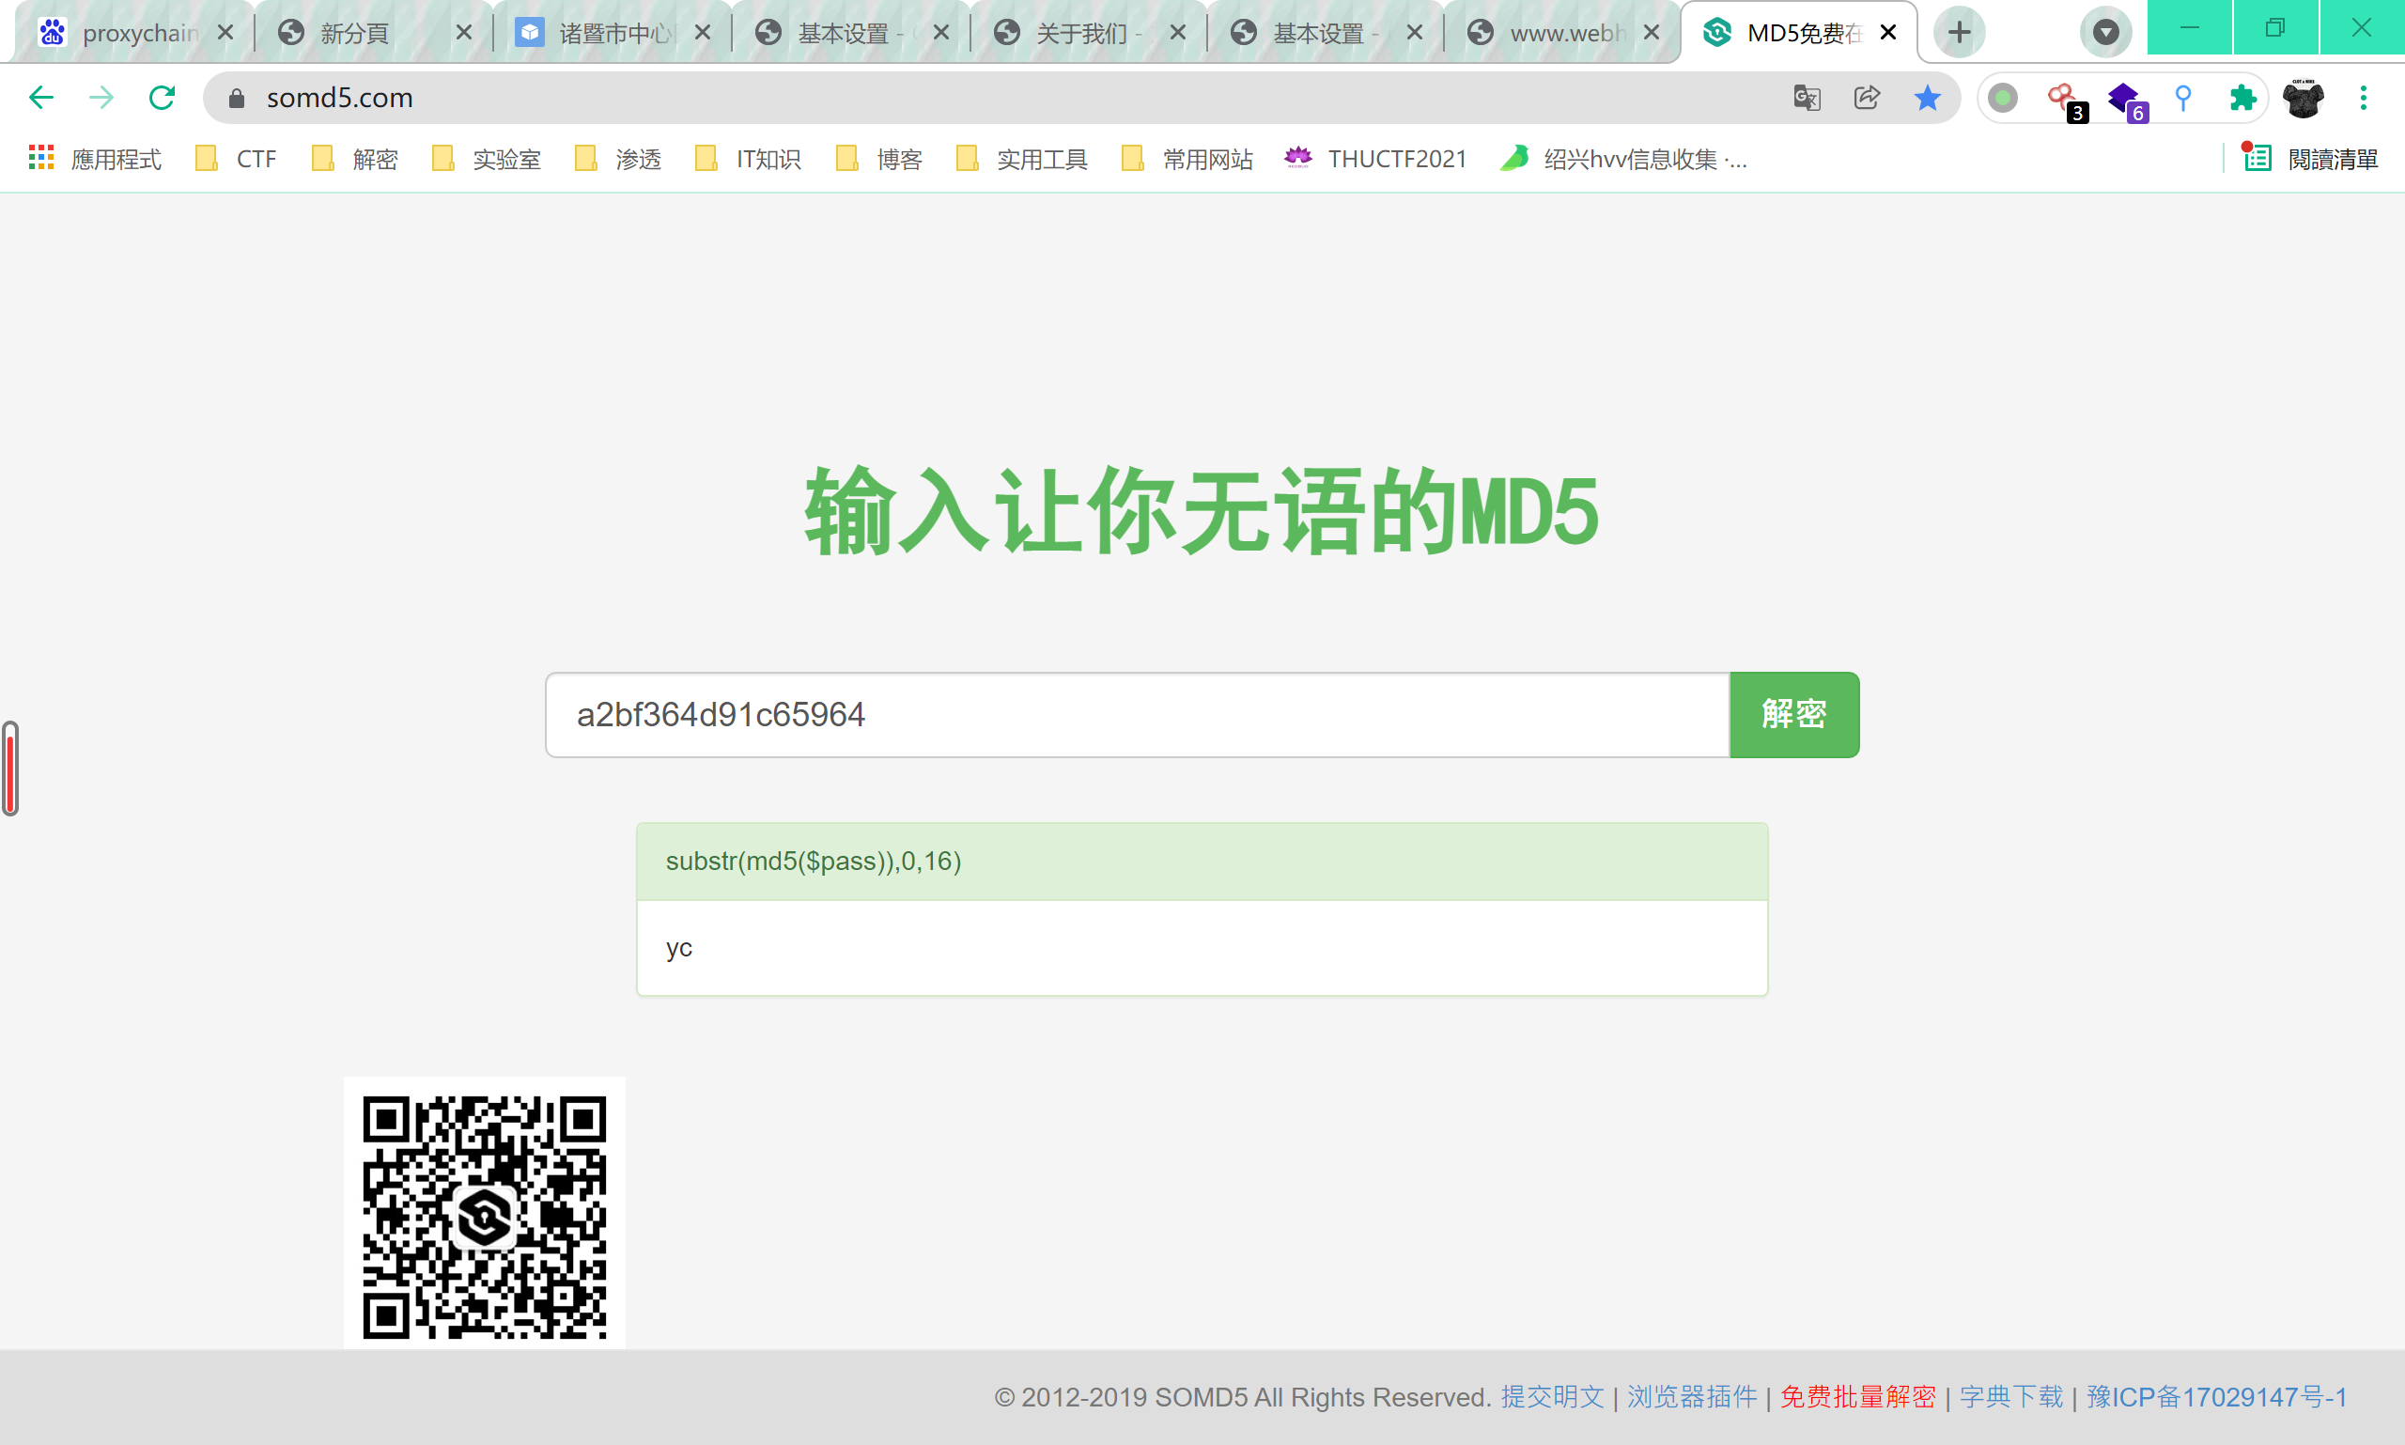The height and width of the screenshot is (1445, 2405).
Task: Open the profile avatar menu
Action: click(2303, 98)
